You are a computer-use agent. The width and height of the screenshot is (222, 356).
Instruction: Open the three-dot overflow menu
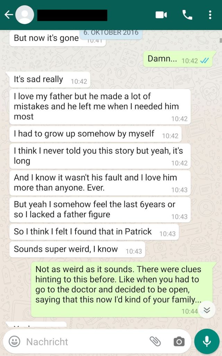pyautogui.click(x=210, y=15)
